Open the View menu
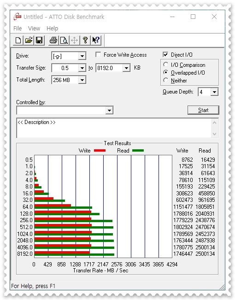 click(x=34, y=29)
